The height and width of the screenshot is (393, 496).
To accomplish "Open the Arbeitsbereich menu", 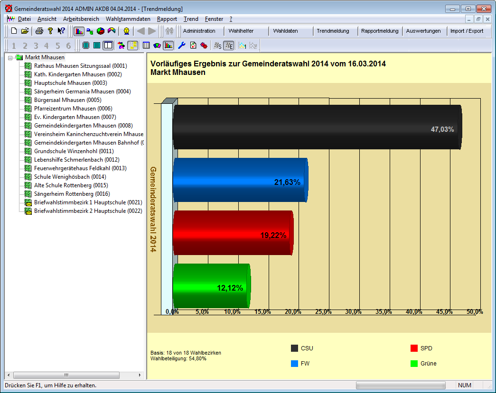I will click(x=81, y=19).
